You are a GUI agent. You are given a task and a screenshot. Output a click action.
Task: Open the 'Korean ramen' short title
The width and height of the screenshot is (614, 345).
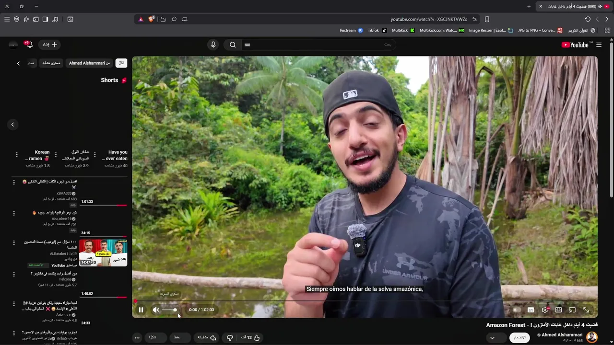pos(37,155)
